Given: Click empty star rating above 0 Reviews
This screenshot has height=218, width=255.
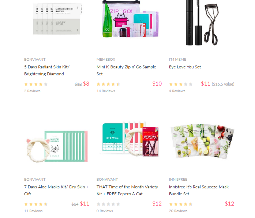Looking at the screenshot, I should click(108, 204).
